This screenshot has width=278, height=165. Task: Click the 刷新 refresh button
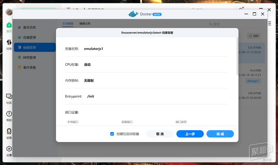[x=254, y=36]
